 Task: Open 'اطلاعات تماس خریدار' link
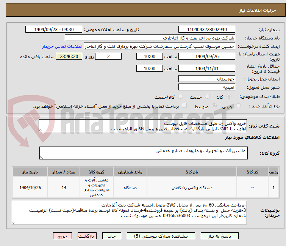tap(63, 46)
